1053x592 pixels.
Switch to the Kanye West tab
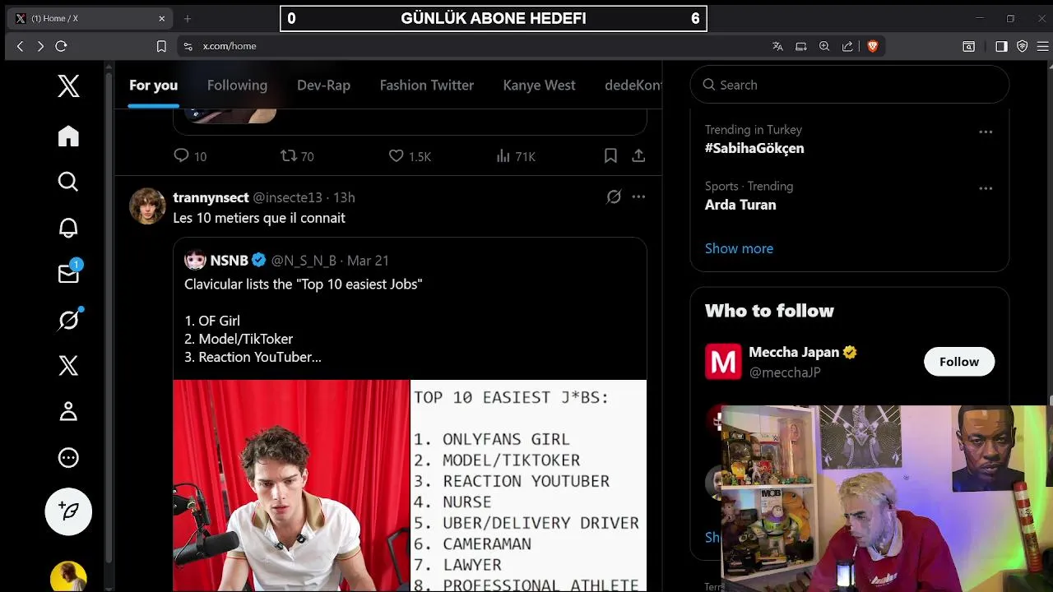539,86
